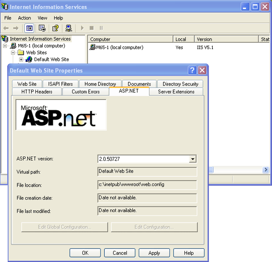The height and width of the screenshot is (262, 272).
Task: Switch to the Directory Security tab
Action: [180, 84]
